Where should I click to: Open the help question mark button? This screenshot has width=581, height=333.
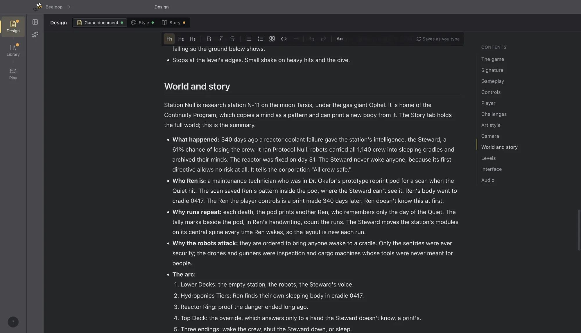pyautogui.click(x=13, y=322)
